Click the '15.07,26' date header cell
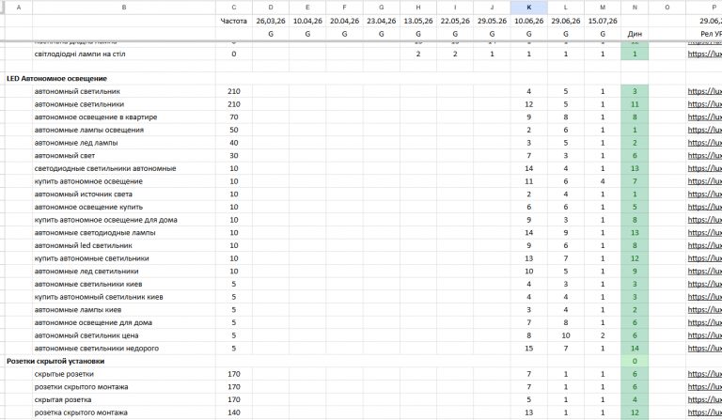 [603, 21]
